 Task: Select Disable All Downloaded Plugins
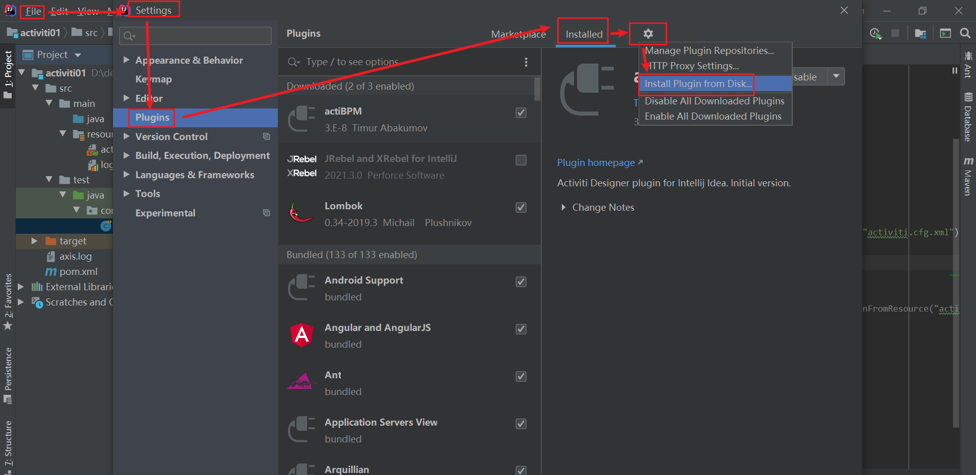pyautogui.click(x=716, y=101)
